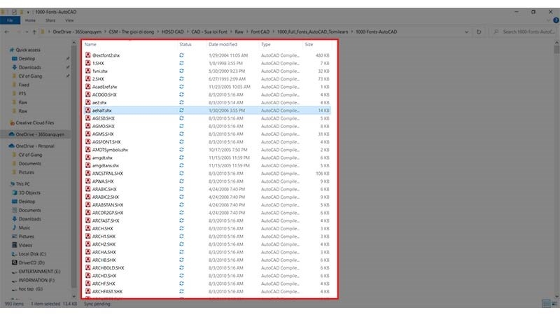This screenshot has height=315, width=560.
Task: Select file ARCHFAST.SHX
Action: (x=107, y=291)
